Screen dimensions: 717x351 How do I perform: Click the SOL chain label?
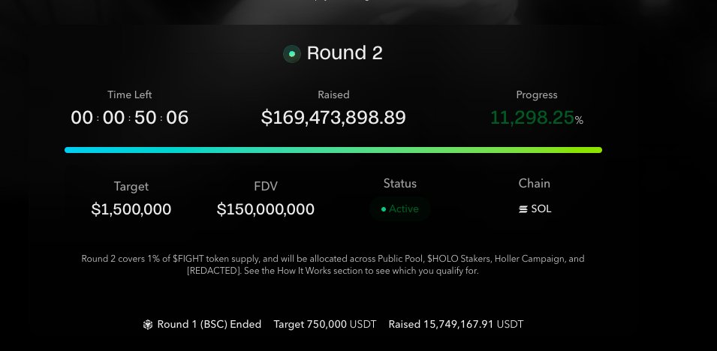(541, 209)
